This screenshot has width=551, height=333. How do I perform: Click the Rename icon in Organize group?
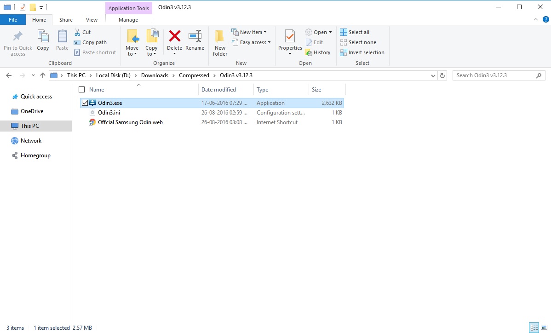(195, 36)
